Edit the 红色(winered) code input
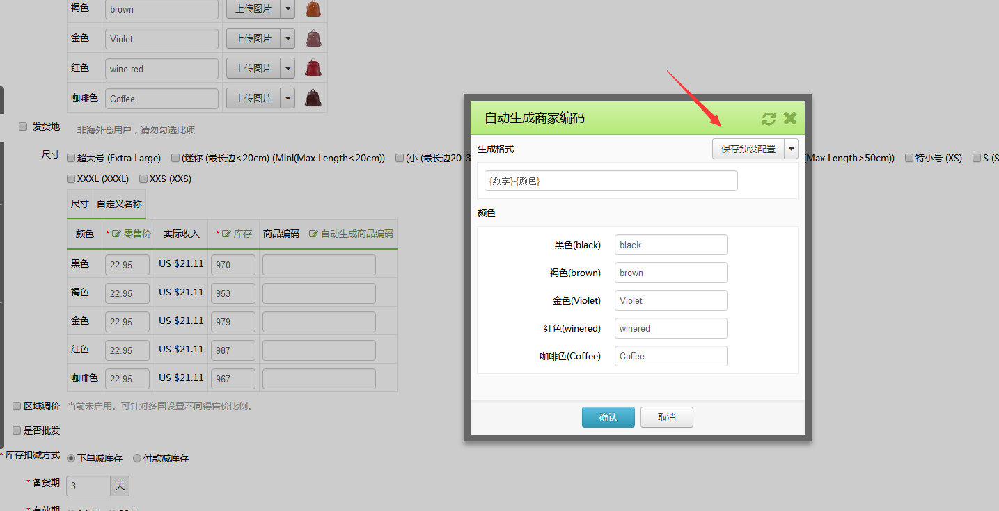The image size is (999, 511). [671, 328]
